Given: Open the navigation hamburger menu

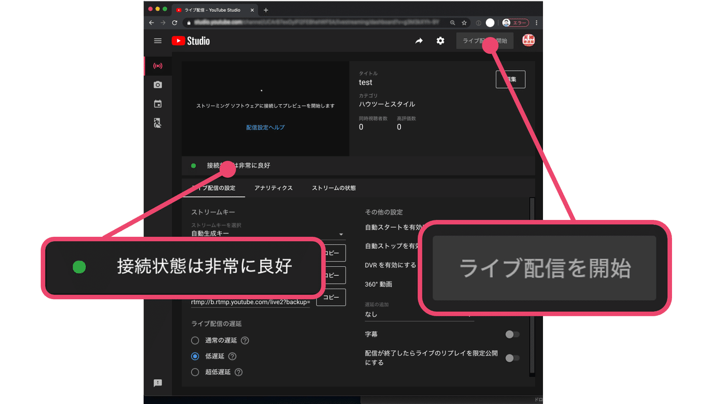Looking at the screenshot, I should 158,40.
